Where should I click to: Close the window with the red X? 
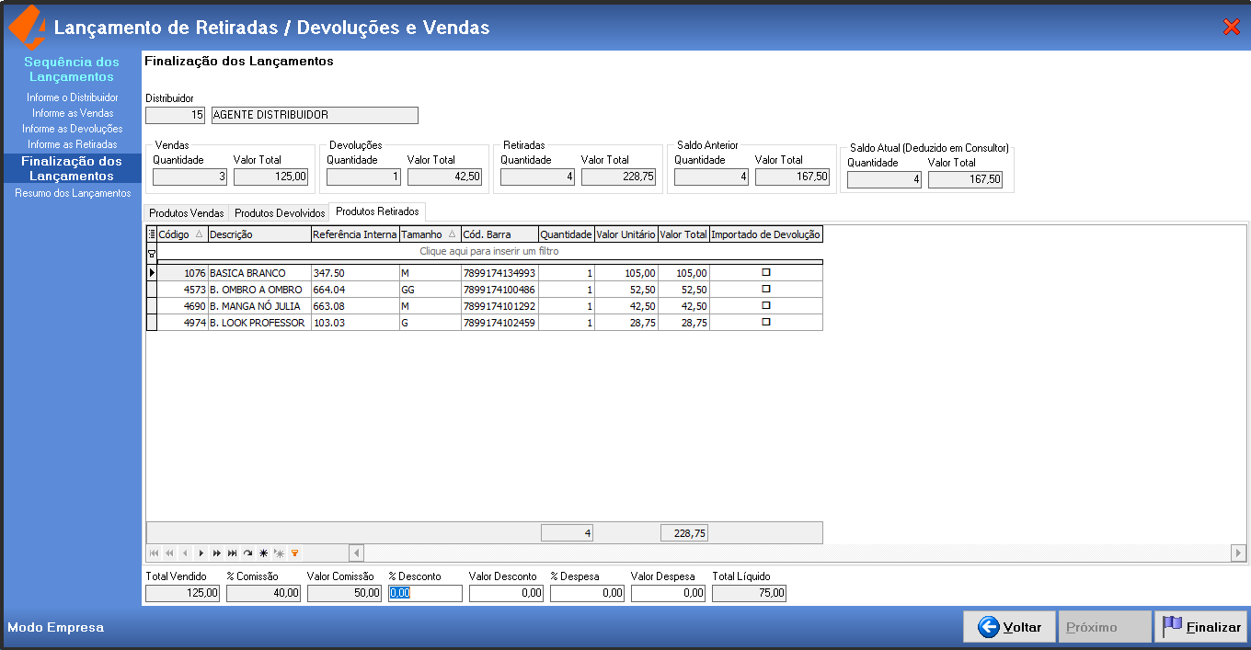[1232, 27]
